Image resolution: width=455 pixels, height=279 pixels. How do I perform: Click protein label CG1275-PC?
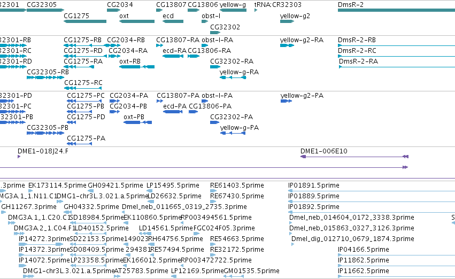coord(86,96)
